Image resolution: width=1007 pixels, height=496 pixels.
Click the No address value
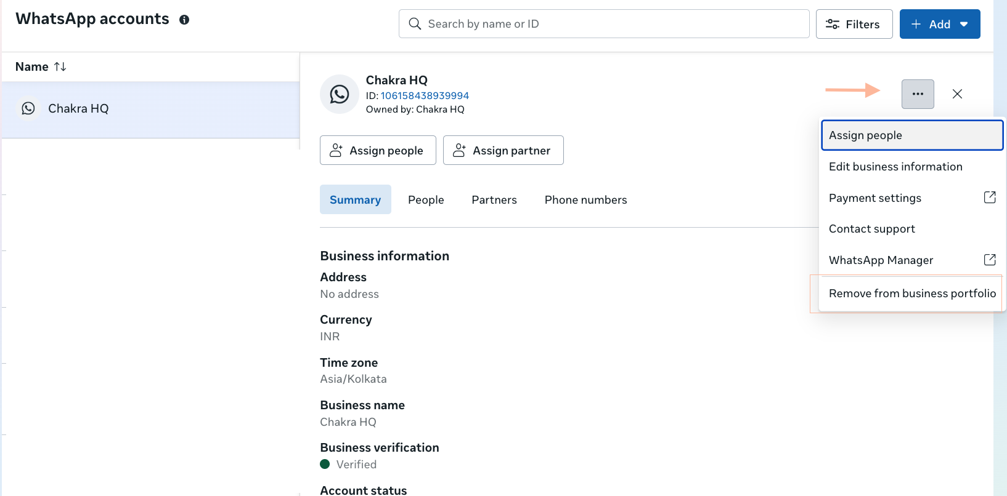coord(349,294)
